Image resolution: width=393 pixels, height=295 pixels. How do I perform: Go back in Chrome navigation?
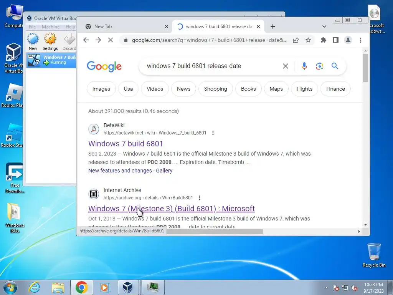click(86, 40)
